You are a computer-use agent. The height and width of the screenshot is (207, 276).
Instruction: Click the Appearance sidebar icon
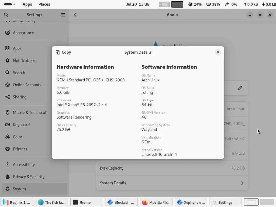point(7,33)
